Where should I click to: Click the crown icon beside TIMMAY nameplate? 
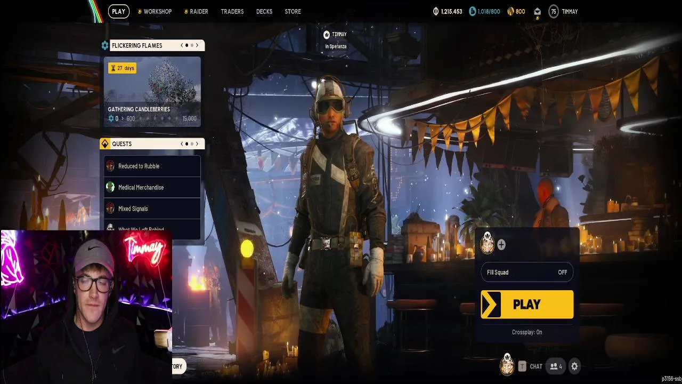coord(327,34)
